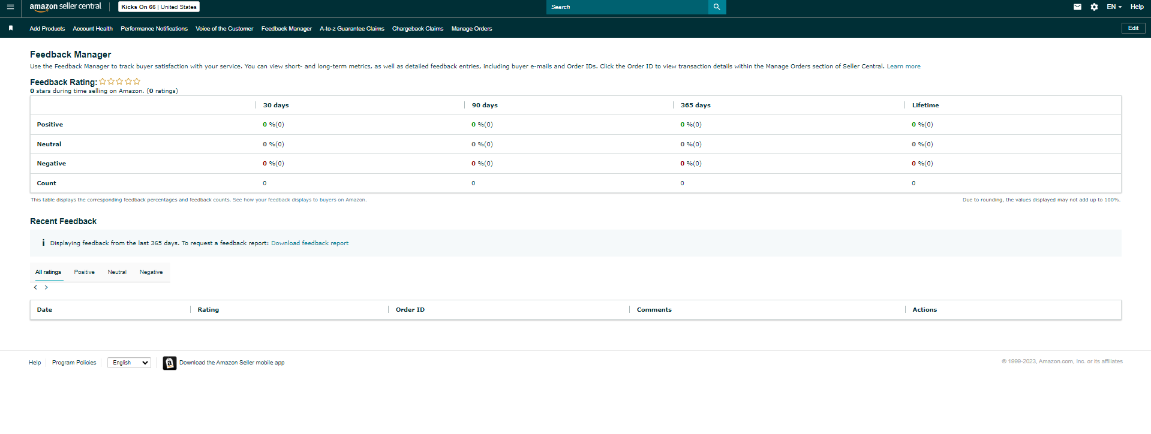
Task: Go to next feedback page arrow
Action: tap(46, 288)
